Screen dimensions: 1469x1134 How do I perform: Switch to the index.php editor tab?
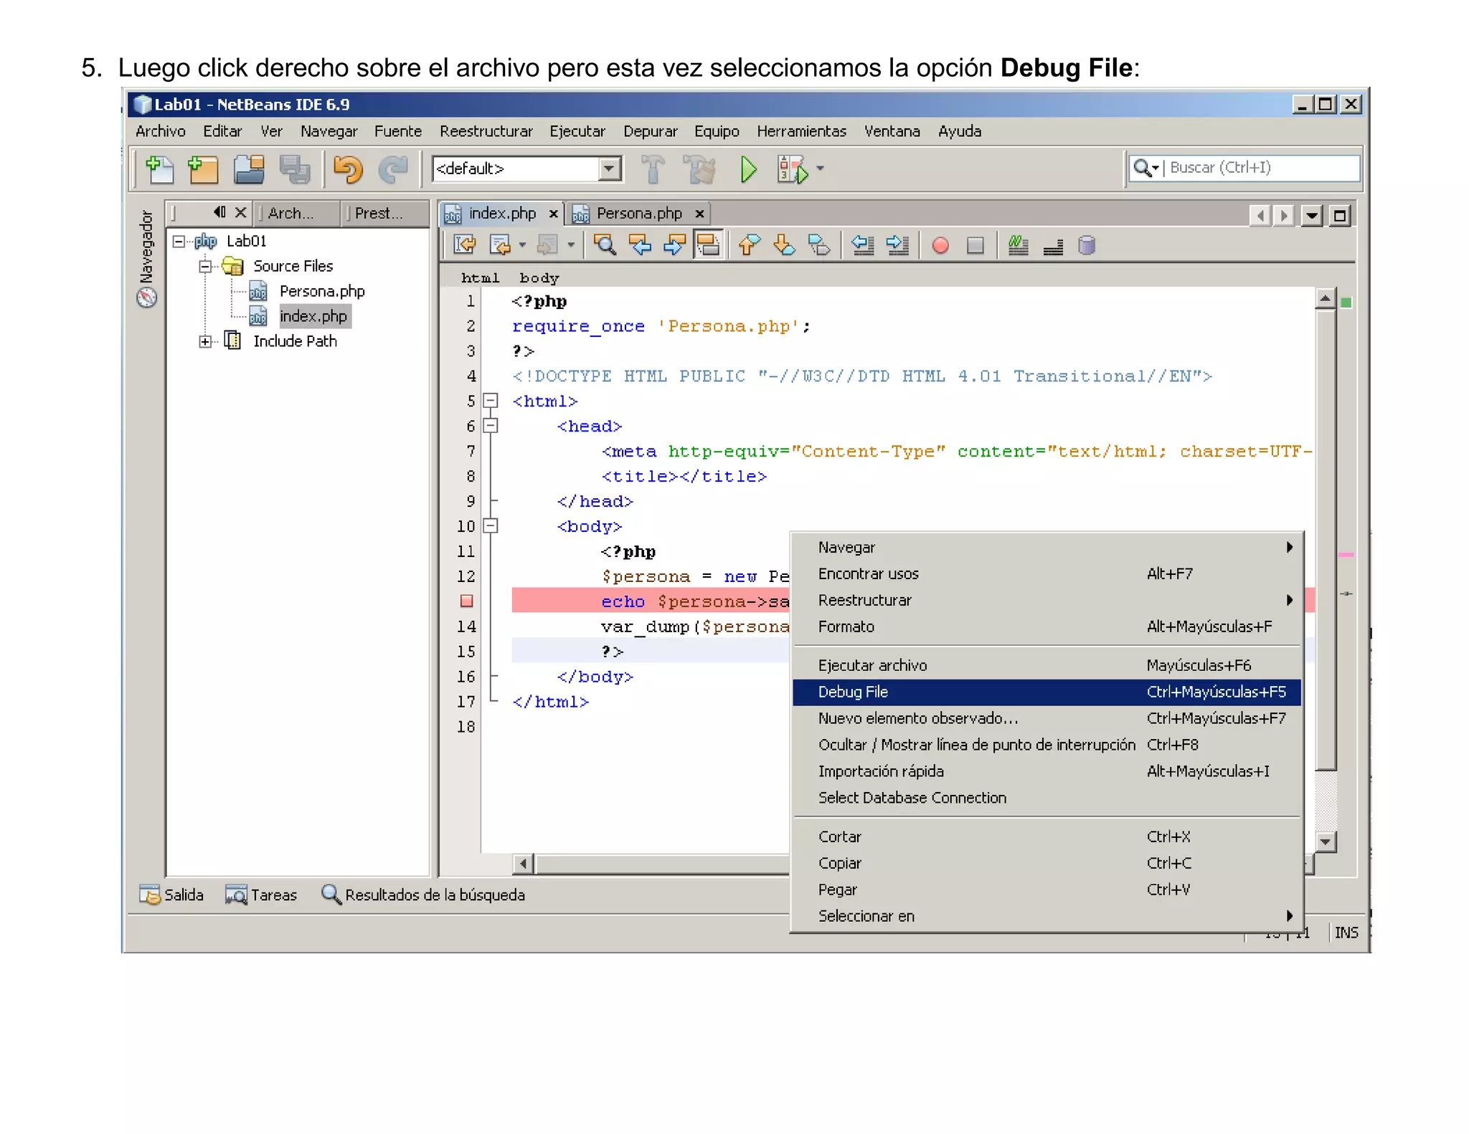[x=501, y=214]
